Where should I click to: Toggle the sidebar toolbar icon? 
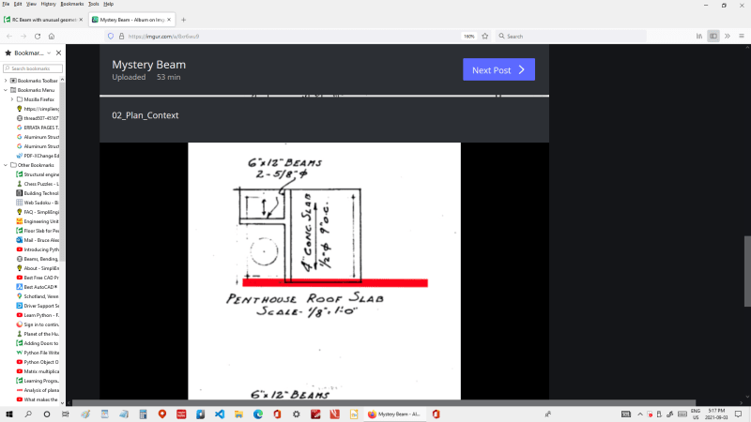point(713,37)
